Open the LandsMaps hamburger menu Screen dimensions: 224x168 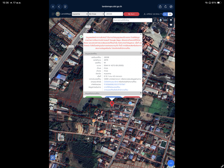(x=53, y=14)
